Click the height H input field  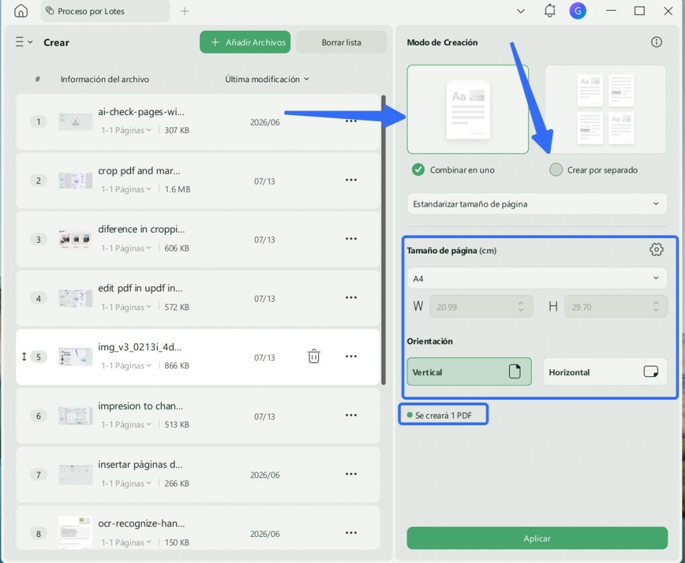click(615, 307)
